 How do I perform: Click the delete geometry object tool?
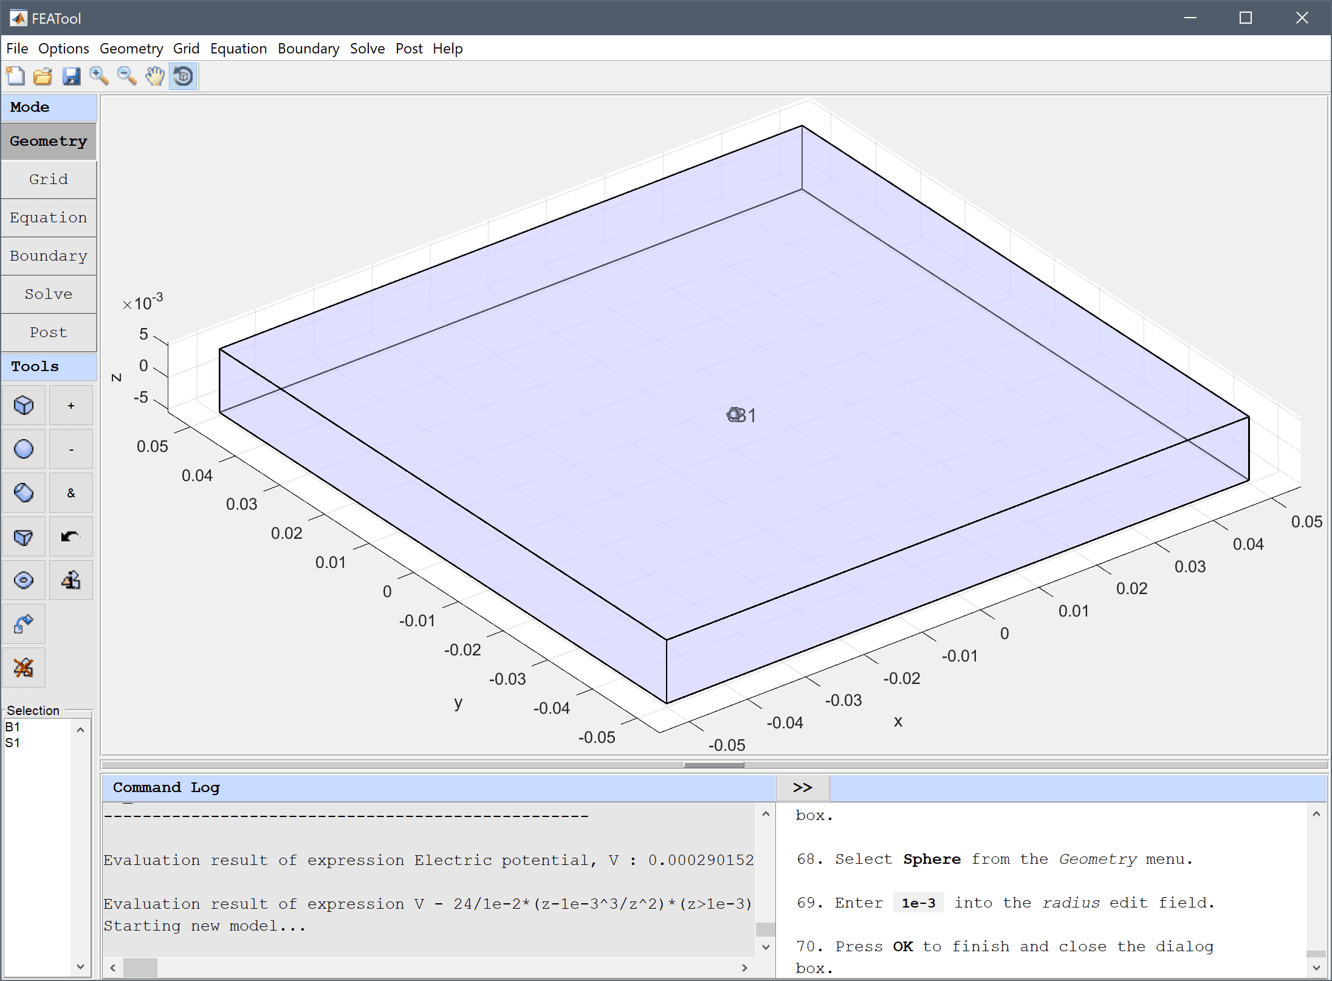point(24,668)
